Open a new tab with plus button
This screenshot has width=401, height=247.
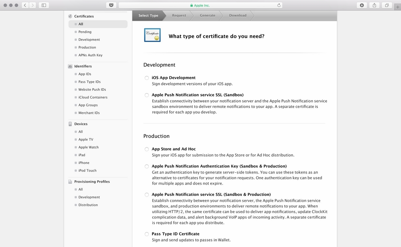[x=397, y=7]
